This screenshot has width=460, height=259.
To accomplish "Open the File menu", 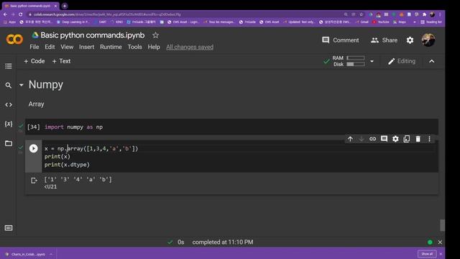I will click(34, 47).
